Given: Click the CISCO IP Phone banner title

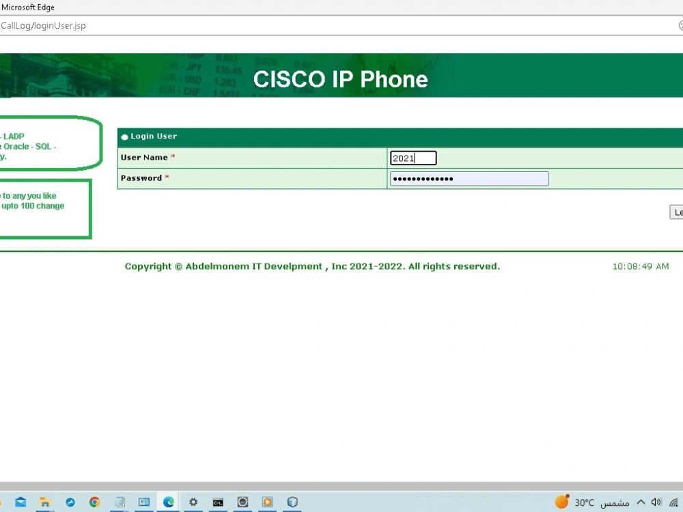Looking at the screenshot, I should [341, 79].
